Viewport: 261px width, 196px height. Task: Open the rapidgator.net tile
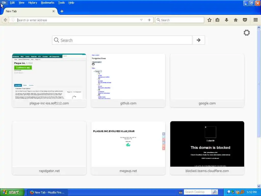(49, 148)
